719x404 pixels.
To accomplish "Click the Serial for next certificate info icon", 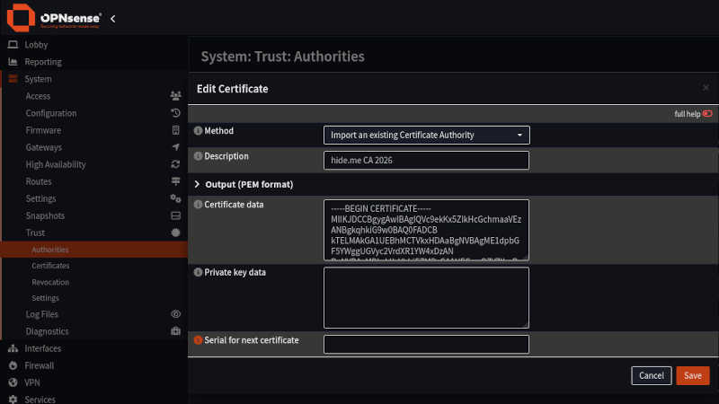I will tap(198, 340).
